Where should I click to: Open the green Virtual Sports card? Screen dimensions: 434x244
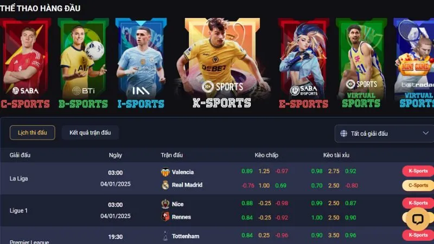point(361,63)
